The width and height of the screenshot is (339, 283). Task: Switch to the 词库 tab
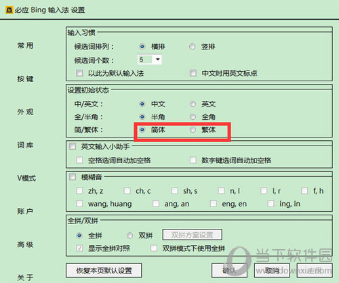(x=25, y=145)
